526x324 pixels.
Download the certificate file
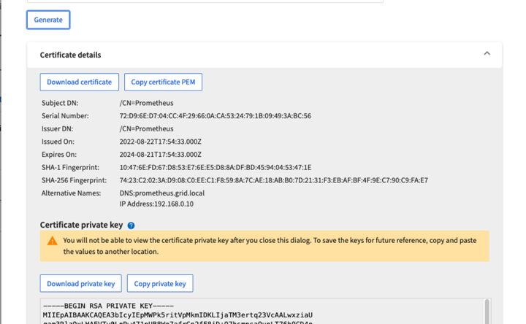click(79, 82)
